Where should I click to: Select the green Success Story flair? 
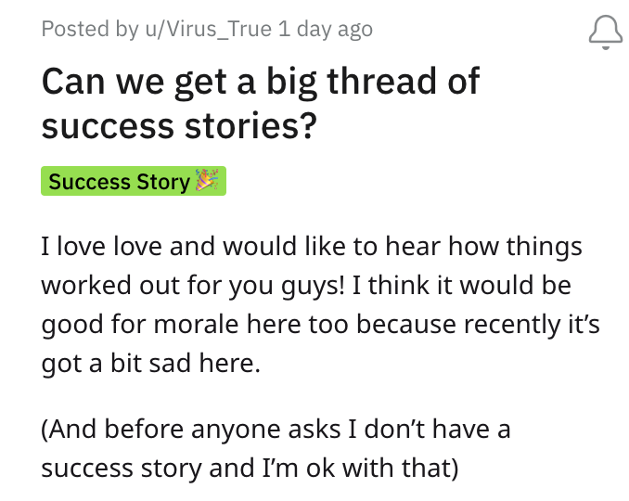(133, 181)
